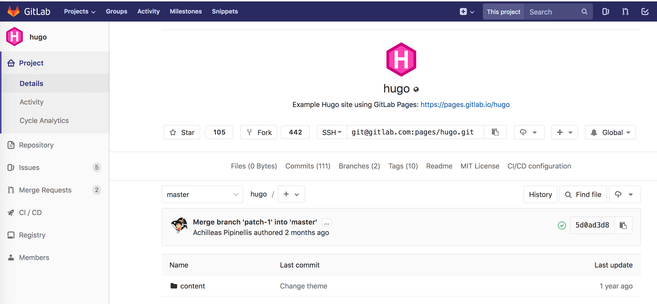Open Milestones in top navigation
657x304 pixels.
click(x=186, y=11)
